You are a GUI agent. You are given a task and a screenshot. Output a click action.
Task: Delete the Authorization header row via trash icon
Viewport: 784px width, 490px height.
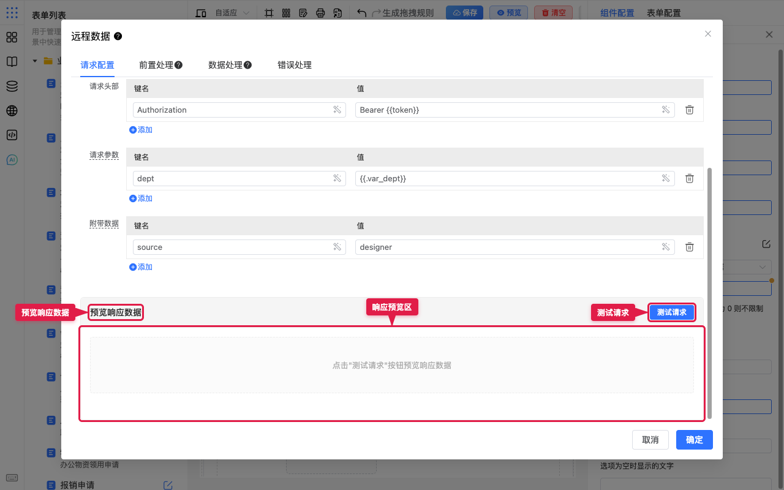[x=689, y=110]
